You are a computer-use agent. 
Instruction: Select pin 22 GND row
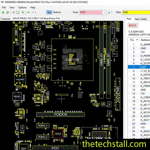139,123
